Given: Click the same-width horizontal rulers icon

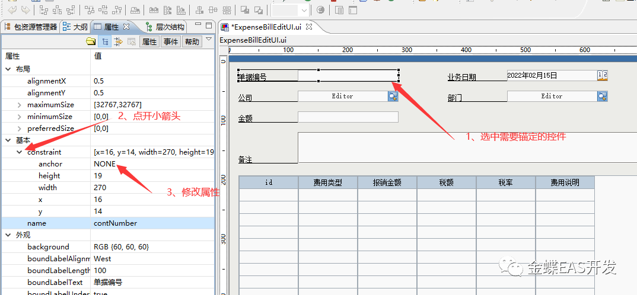Looking at the screenshot, I should pos(154,10).
